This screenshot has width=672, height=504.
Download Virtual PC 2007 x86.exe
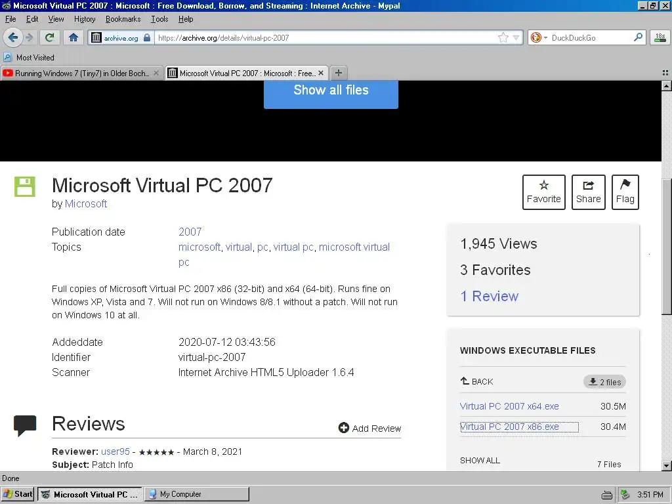click(509, 427)
